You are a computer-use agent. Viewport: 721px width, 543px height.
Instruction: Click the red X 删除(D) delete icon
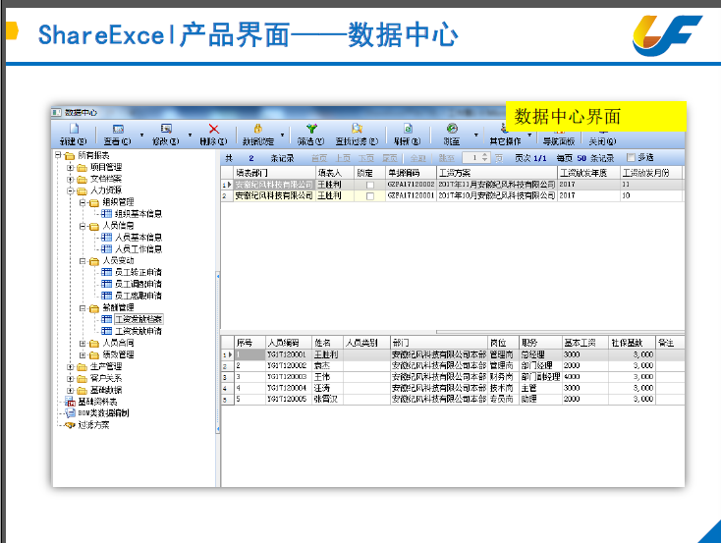click(214, 129)
